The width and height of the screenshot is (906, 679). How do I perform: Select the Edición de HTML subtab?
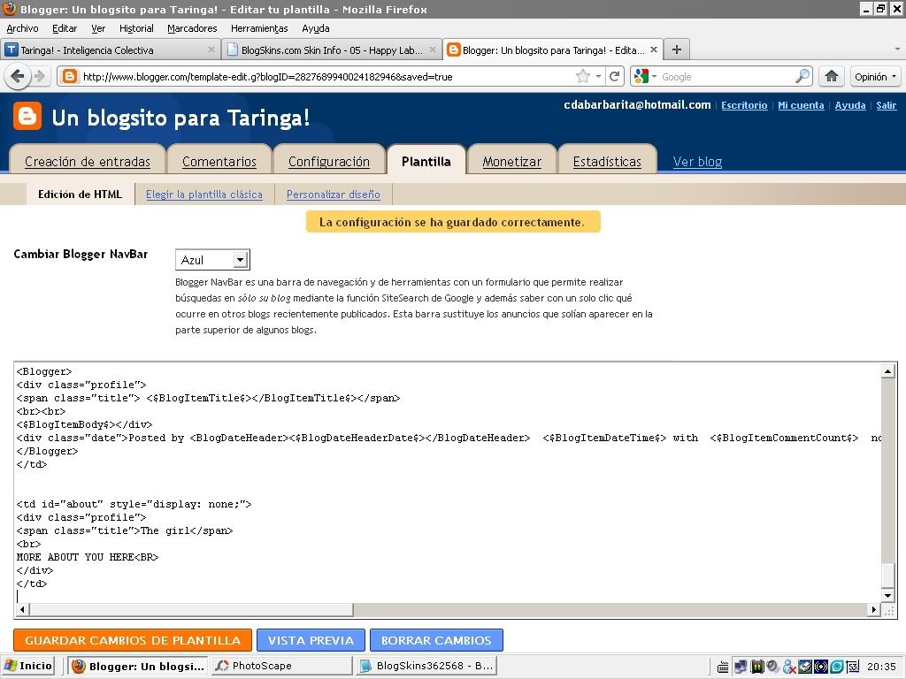[81, 194]
